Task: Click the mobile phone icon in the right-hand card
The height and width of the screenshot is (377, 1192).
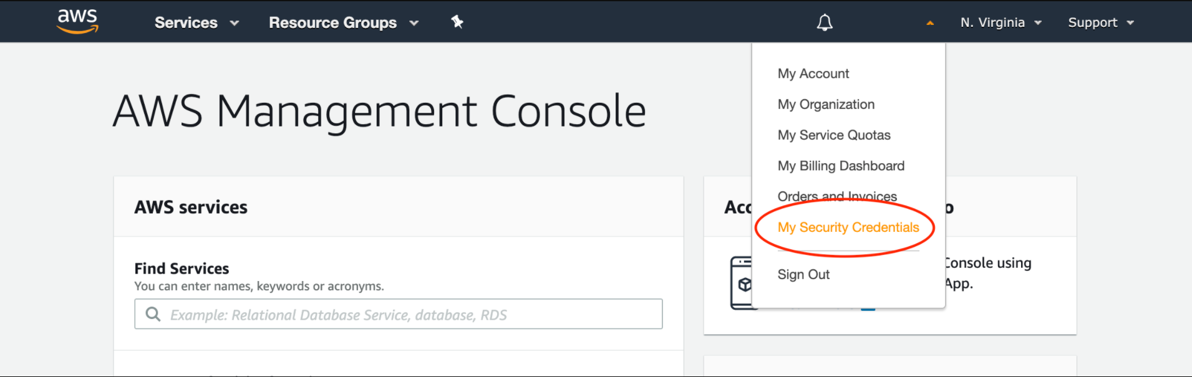Action: pyautogui.click(x=741, y=283)
